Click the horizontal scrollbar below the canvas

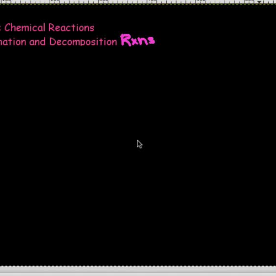(x=138, y=270)
